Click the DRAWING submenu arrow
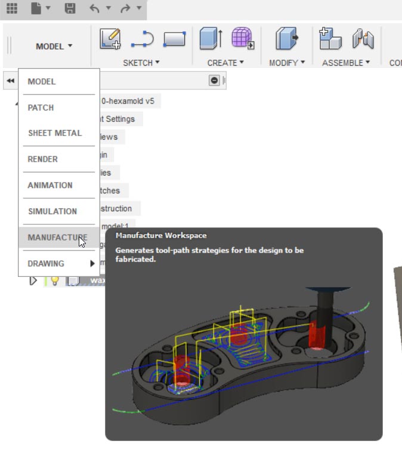The image size is (402, 450). pyautogui.click(x=92, y=263)
